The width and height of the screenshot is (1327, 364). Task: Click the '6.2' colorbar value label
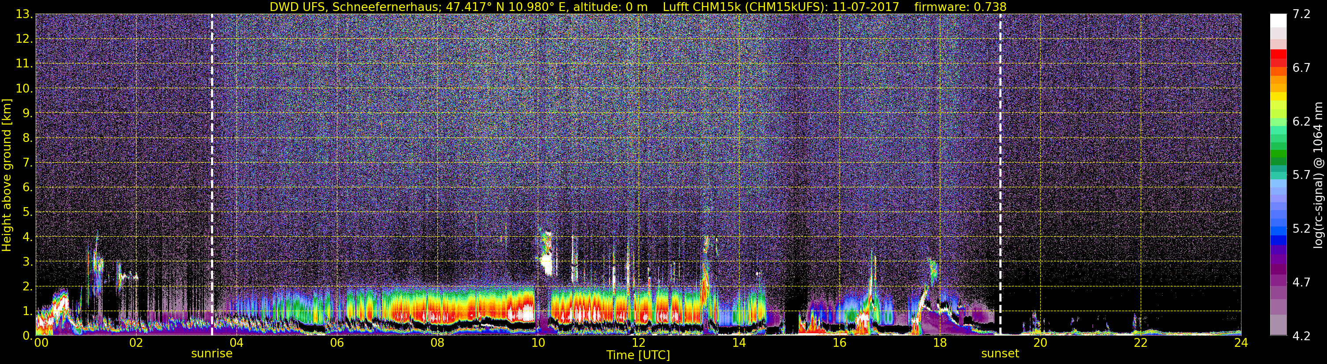click(x=1301, y=122)
